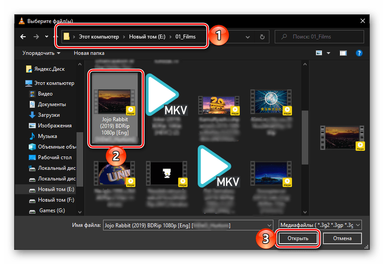Click the Видео folder icon

pos(32,94)
